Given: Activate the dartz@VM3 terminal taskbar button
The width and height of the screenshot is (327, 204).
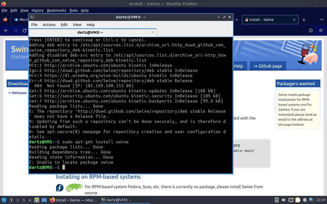Looking at the screenshot, I should tap(124, 200).
